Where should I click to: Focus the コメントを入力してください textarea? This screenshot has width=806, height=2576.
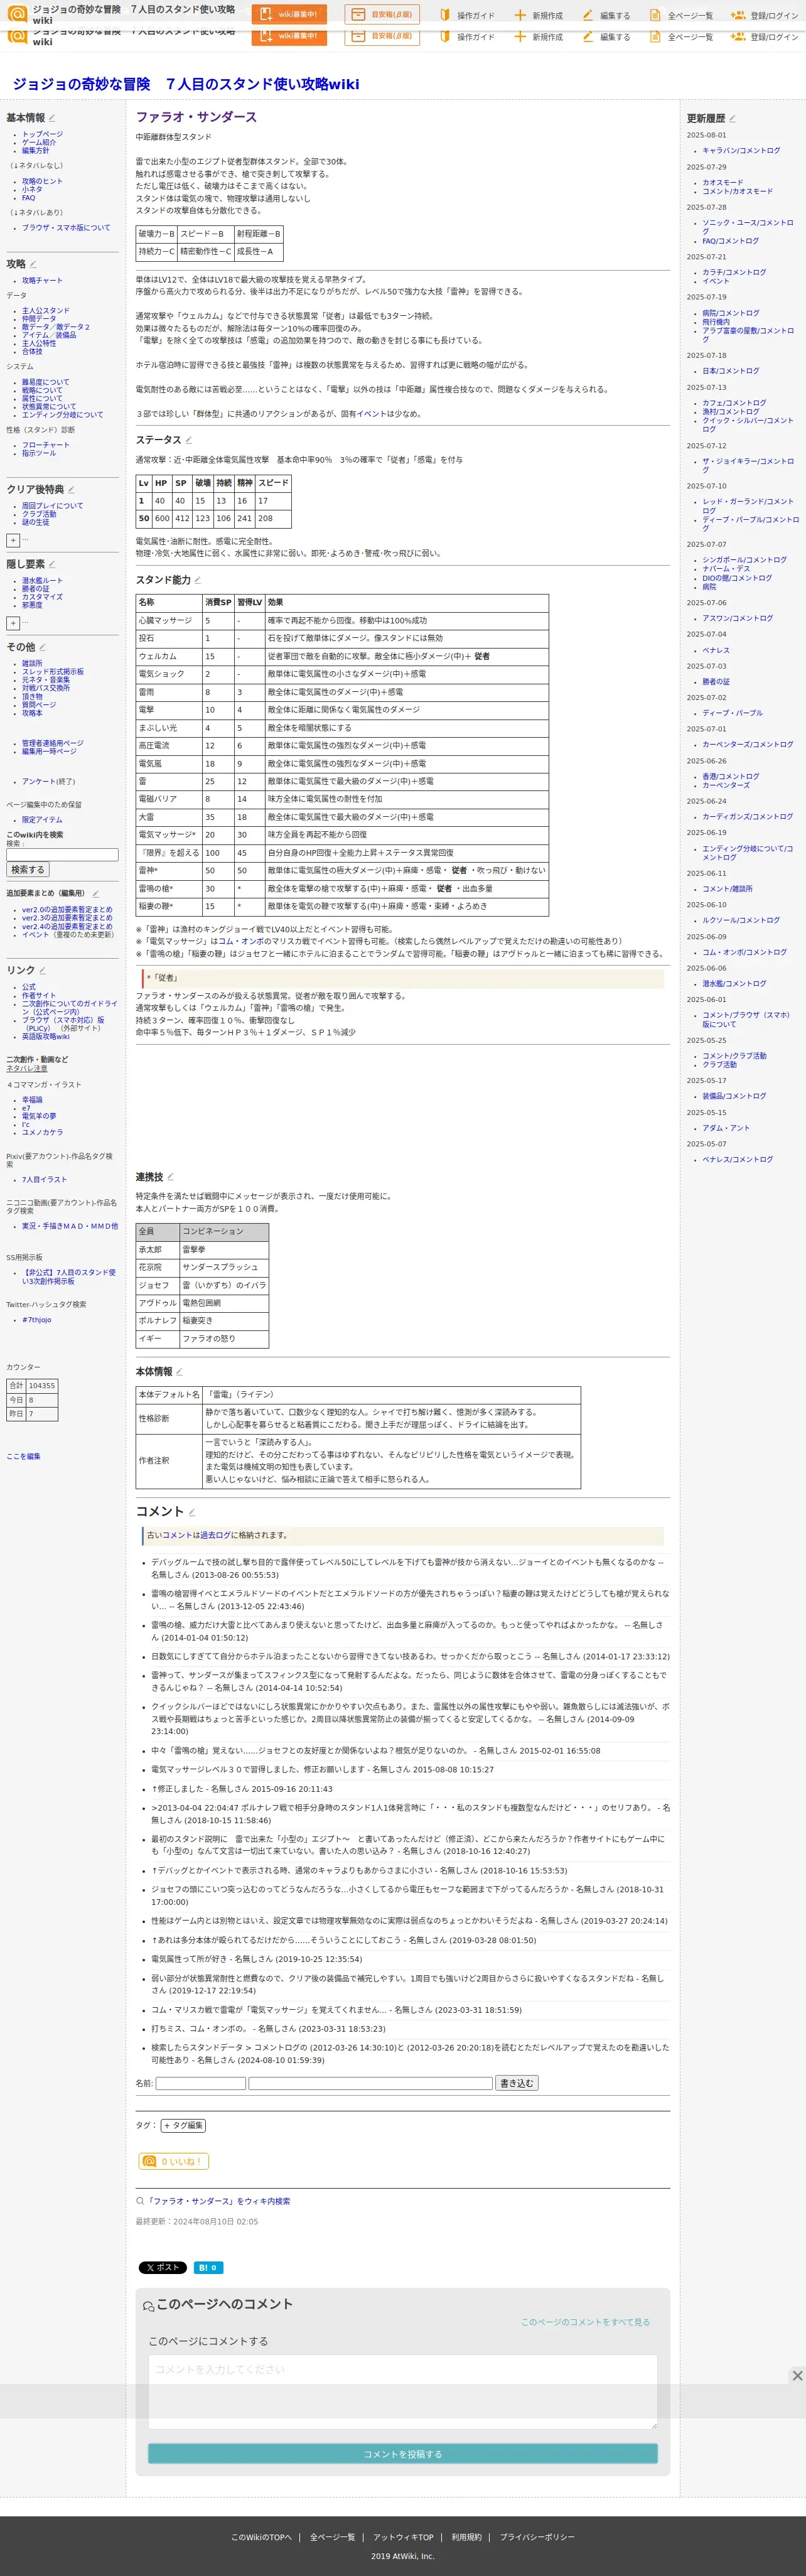(403, 2391)
